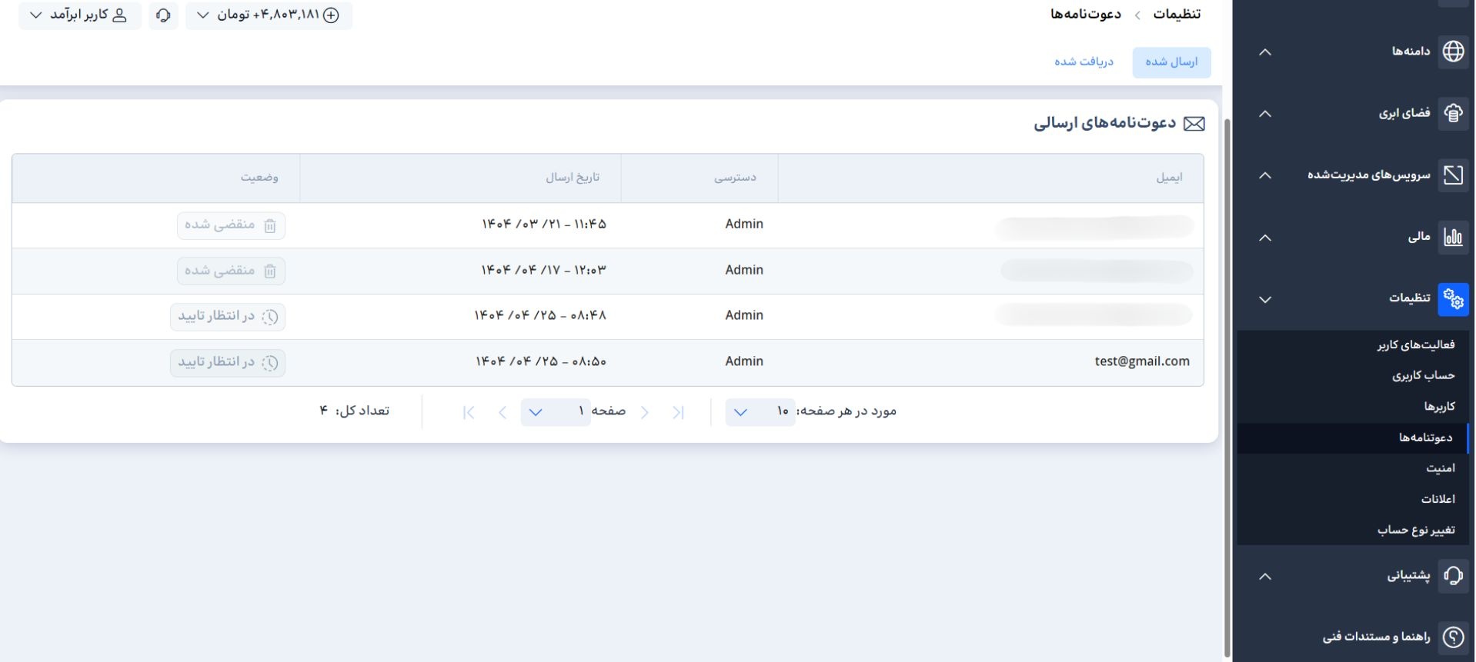Viewport: 1476px width, 662px height.
Task: Click the envelope icon beside دعوت‌نامه‌های ارسالی
Action: (1194, 124)
